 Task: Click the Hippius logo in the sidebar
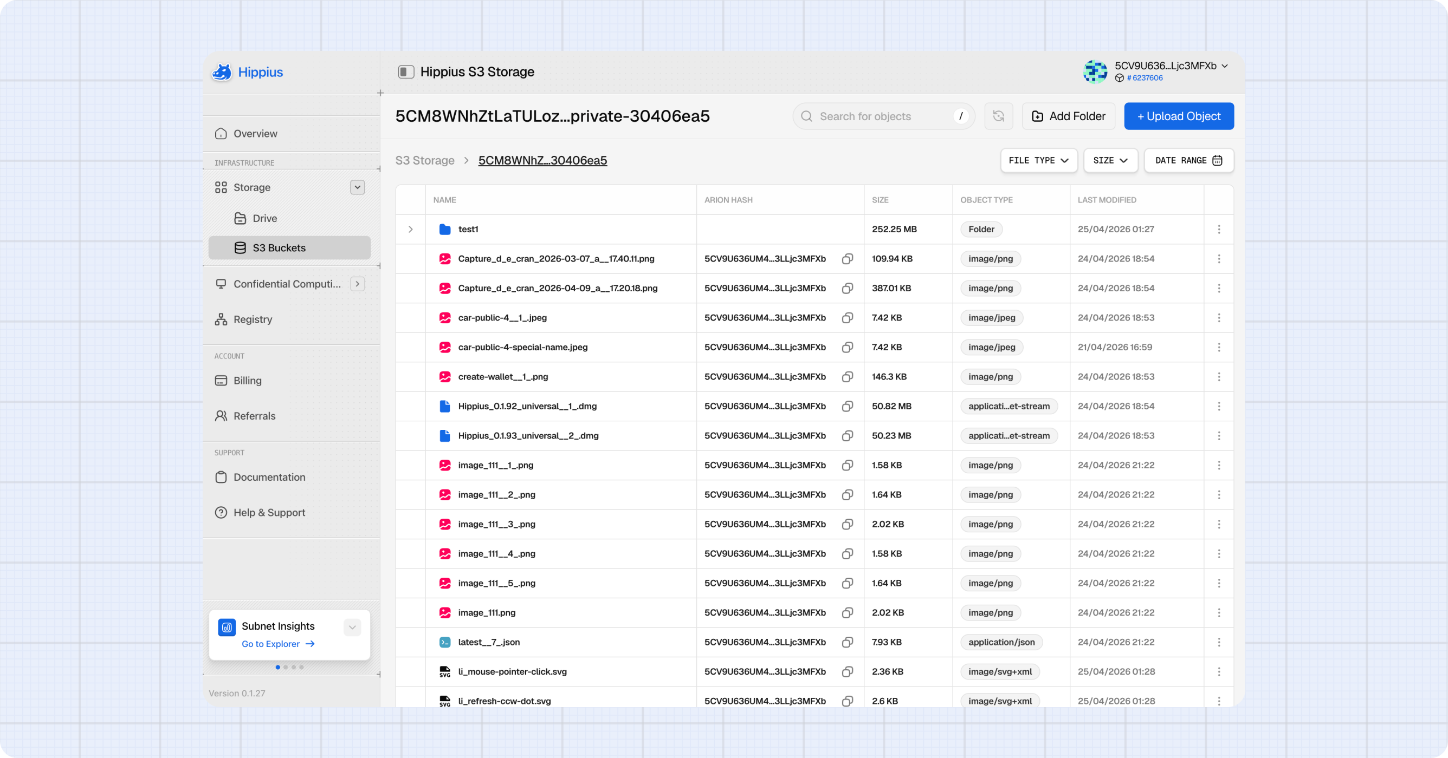point(247,72)
